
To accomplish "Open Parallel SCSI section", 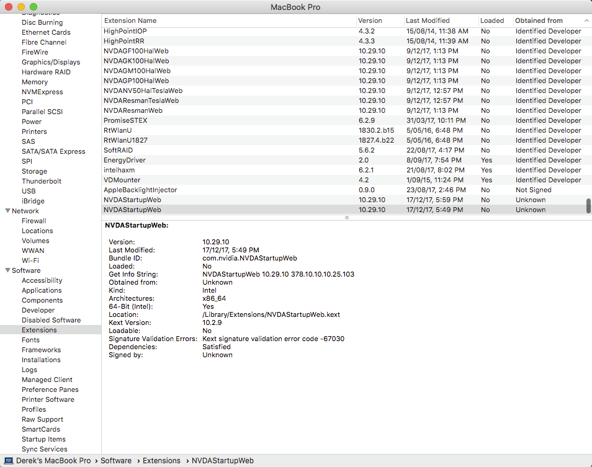I will point(42,112).
